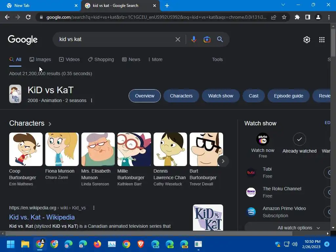Open more options next to KiD vs KaT title
The height and width of the screenshot is (252, 336).
92,100
